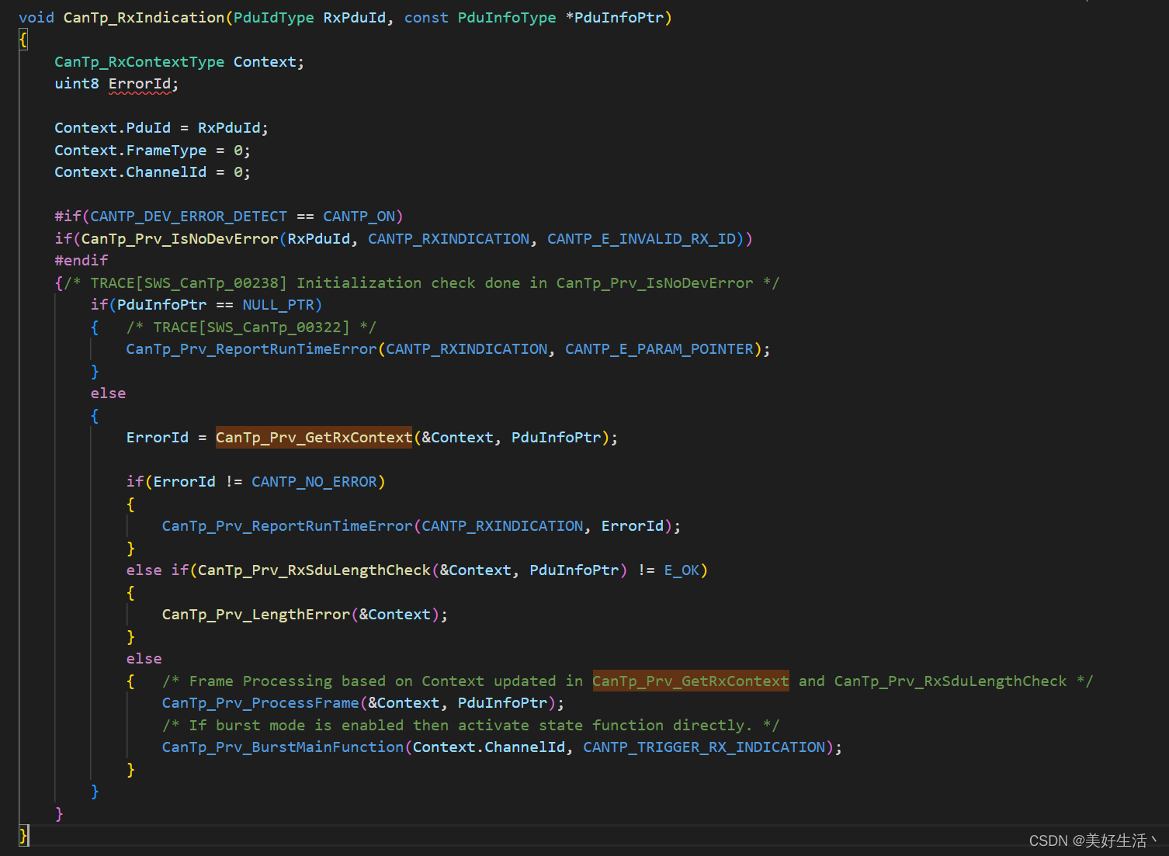Click the Context.FrameType assignment
Screen dimensions: 1169x856
(152, 150)
